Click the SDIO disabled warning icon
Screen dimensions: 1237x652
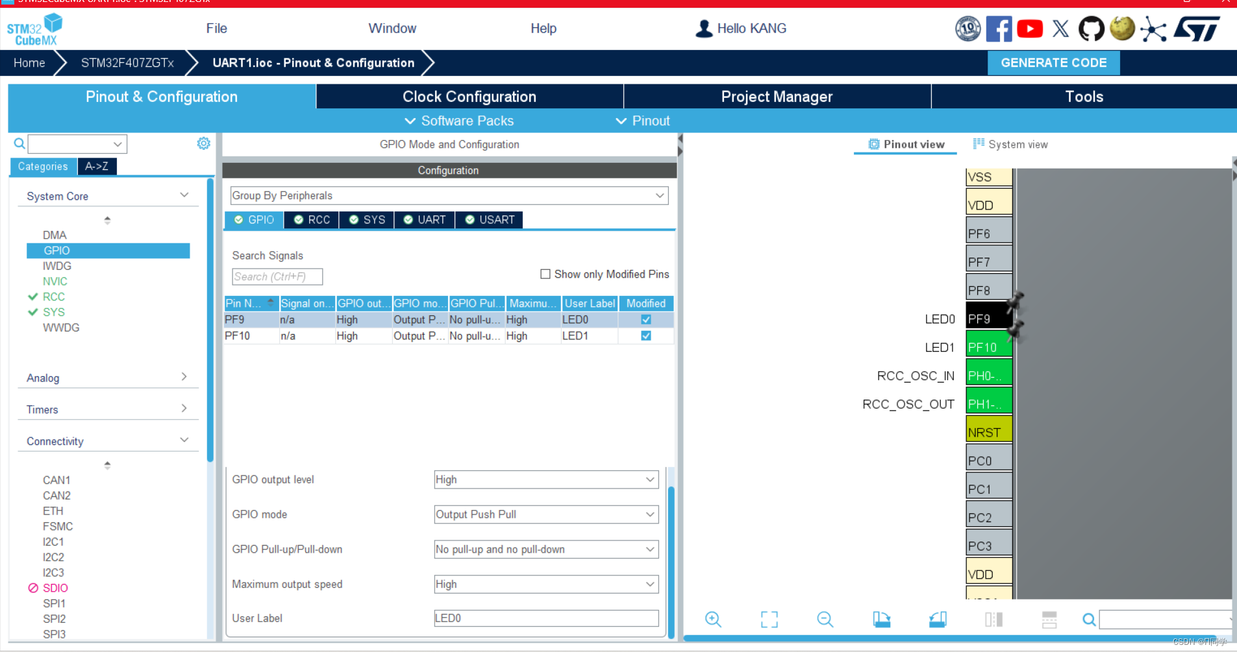(33, 588)
